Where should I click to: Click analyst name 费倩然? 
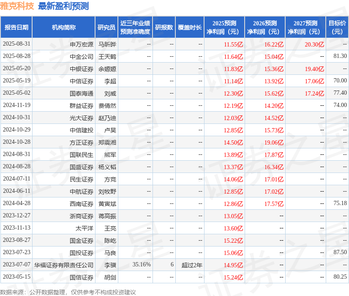(107, 106)
